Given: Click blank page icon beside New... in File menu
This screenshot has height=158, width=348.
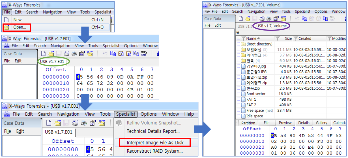Looking at the screenshot, I should 7,20.
